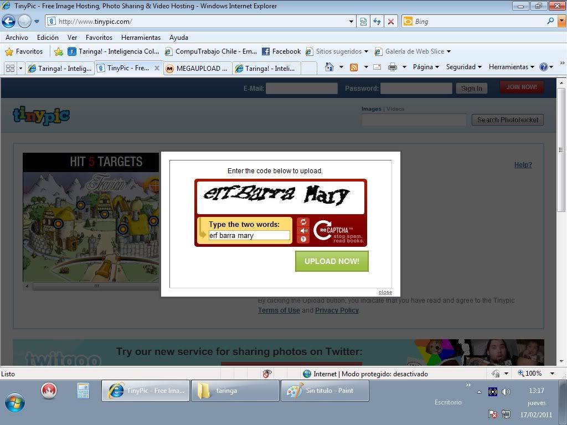
Task: Click the Help question mark icon
Action: pos(543,67)
